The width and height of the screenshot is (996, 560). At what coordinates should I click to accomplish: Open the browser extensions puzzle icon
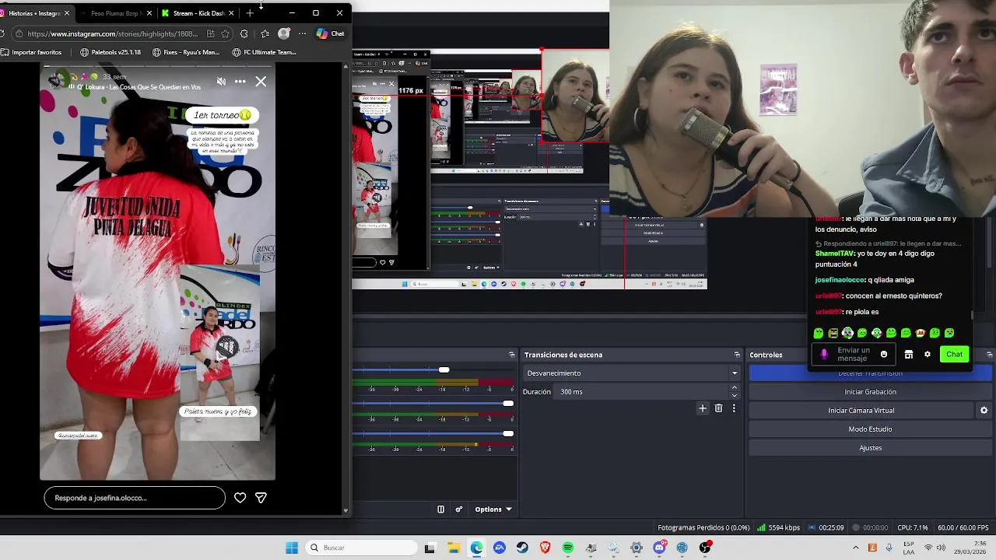click(x=244, y=33)
